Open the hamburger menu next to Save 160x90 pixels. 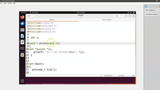122,16
